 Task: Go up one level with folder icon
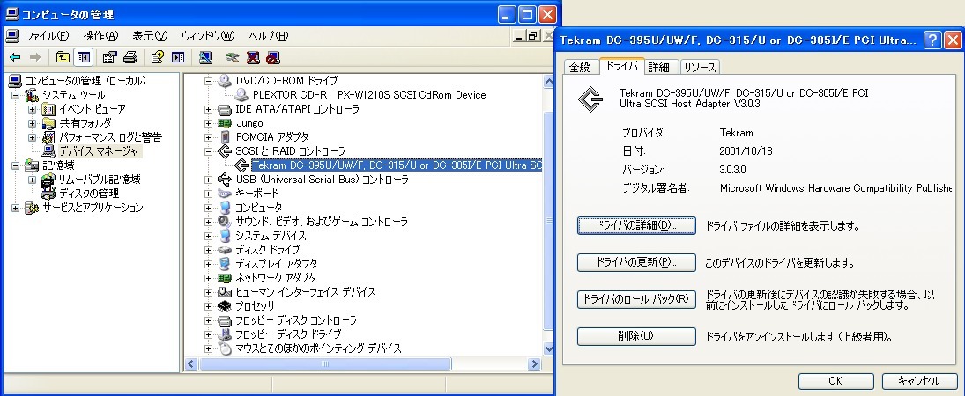(x=63, y=57)
